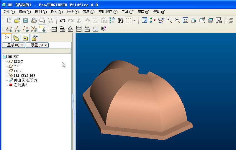Screen dimensions: 236x150
Task: Open the 工具(T) menu
Action: [x=127, y=12]
